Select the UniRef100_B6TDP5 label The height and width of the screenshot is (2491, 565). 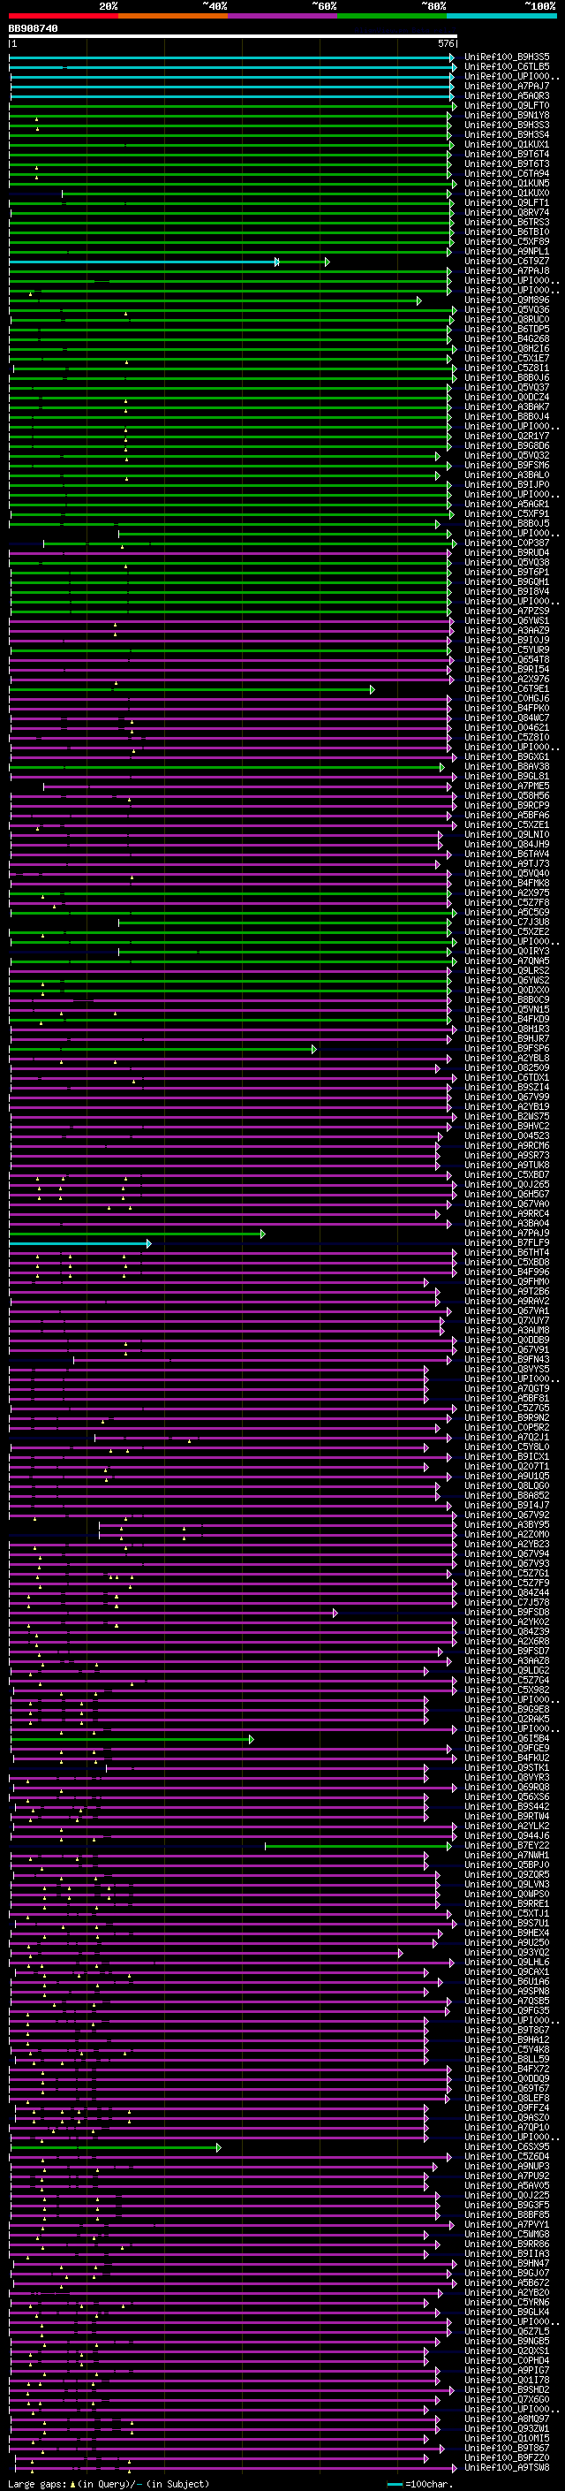pyautogui.click(x=507, y=329)
